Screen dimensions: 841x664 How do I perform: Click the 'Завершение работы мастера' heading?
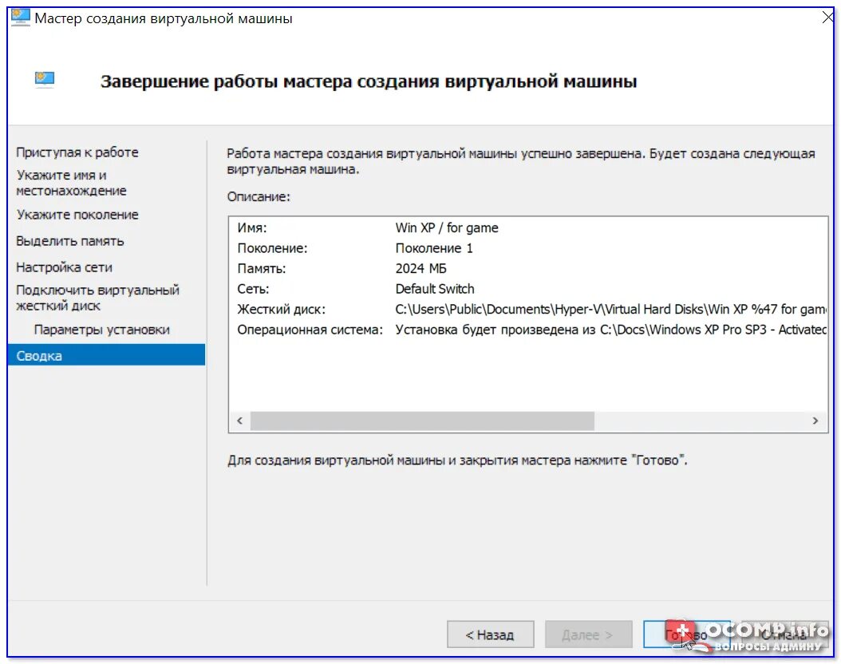369,81
